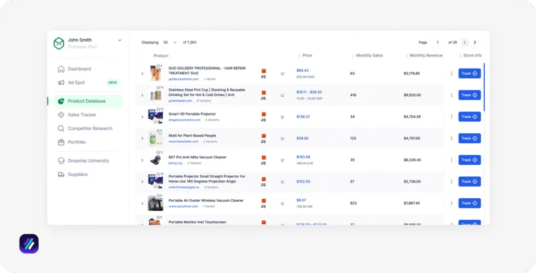
Task: Click the table vertical scrollbar
Action: pos(484,87)
